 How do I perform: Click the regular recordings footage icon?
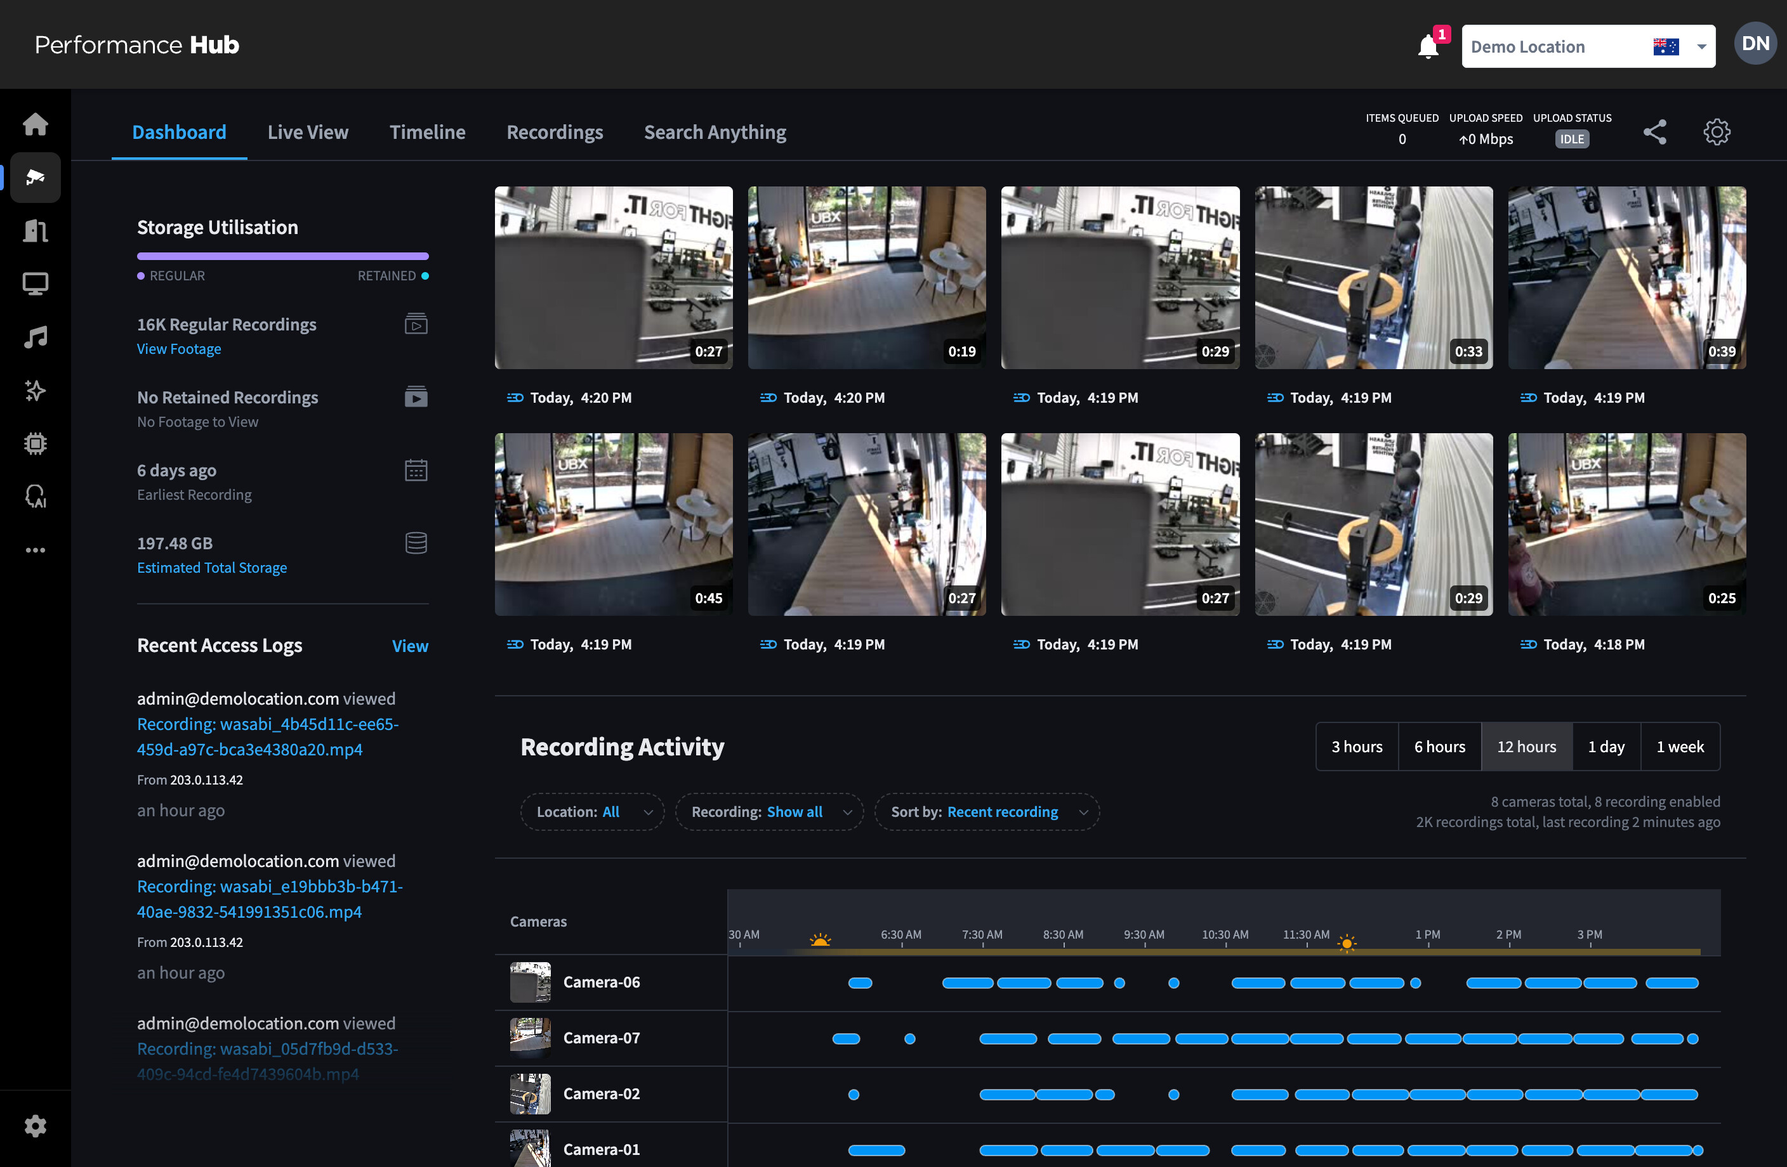click(x=416, y=323)
